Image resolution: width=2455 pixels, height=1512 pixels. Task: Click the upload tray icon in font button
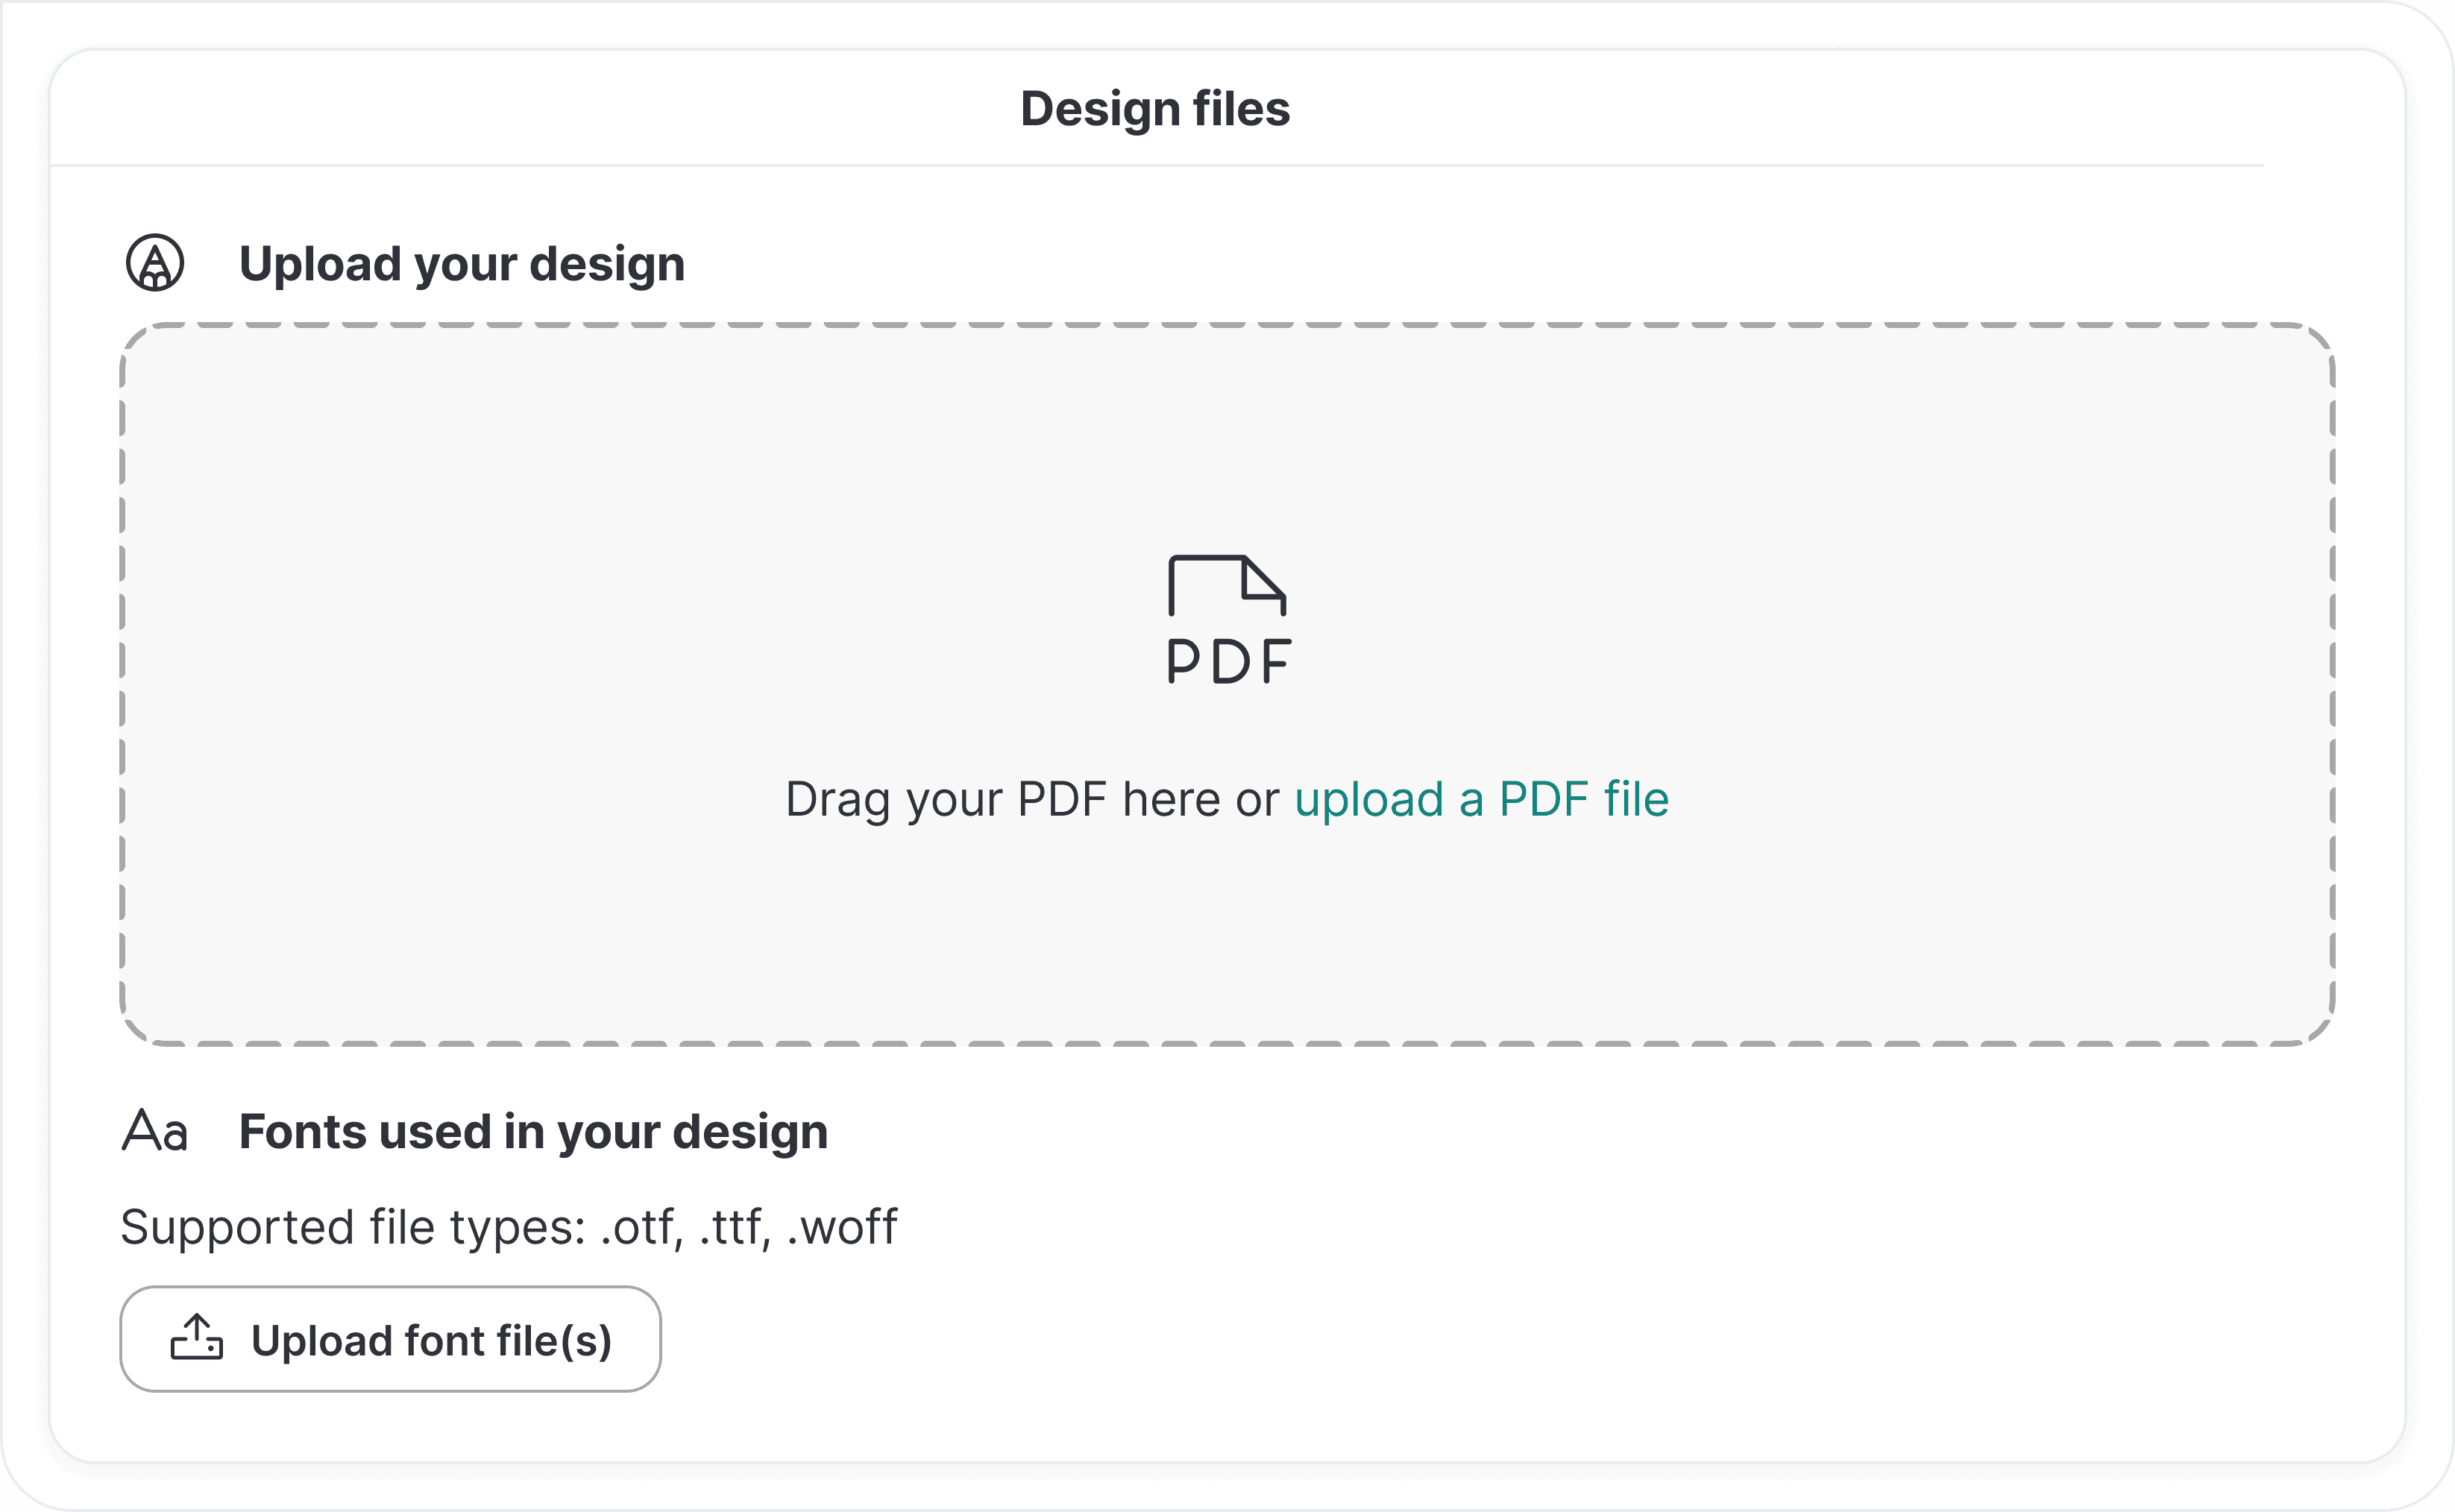[196, 1338]
